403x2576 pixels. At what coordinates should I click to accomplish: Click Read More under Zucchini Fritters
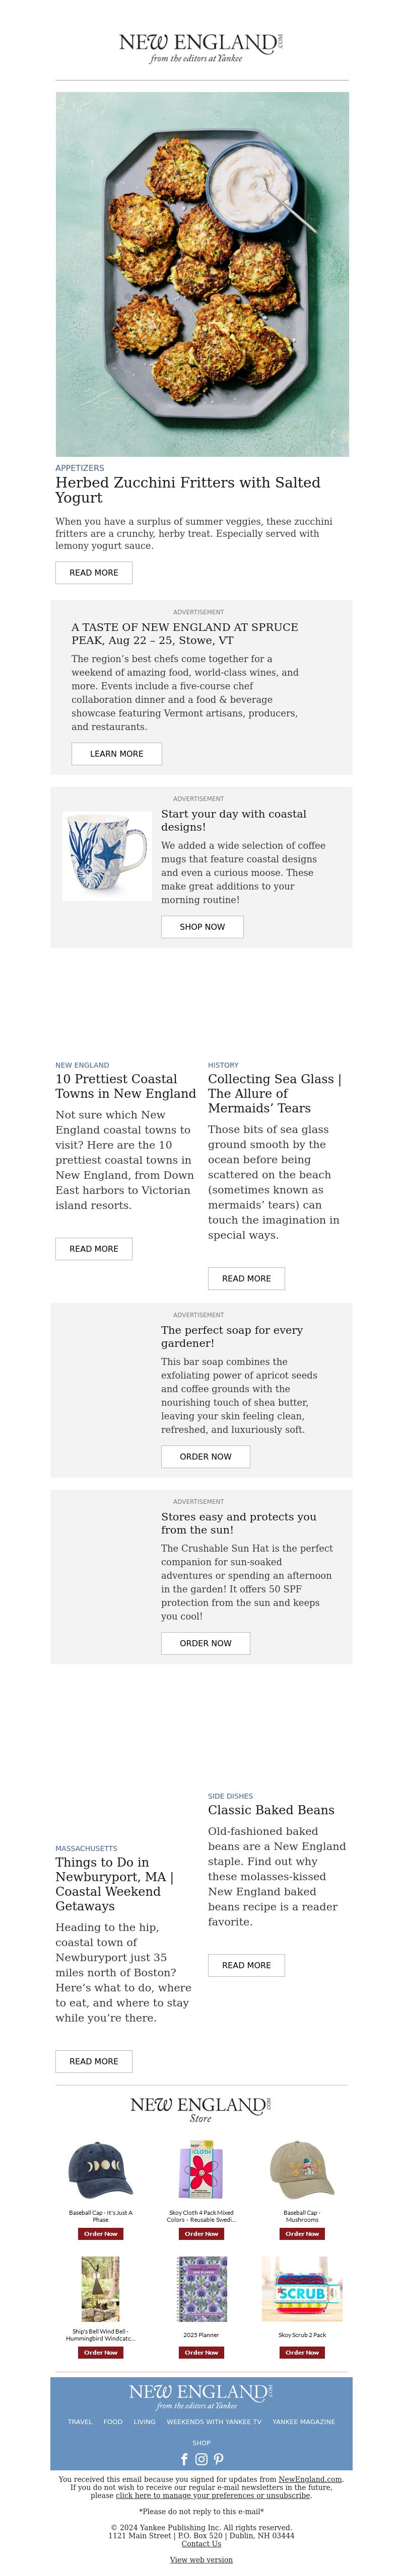(x=93, y=573)
